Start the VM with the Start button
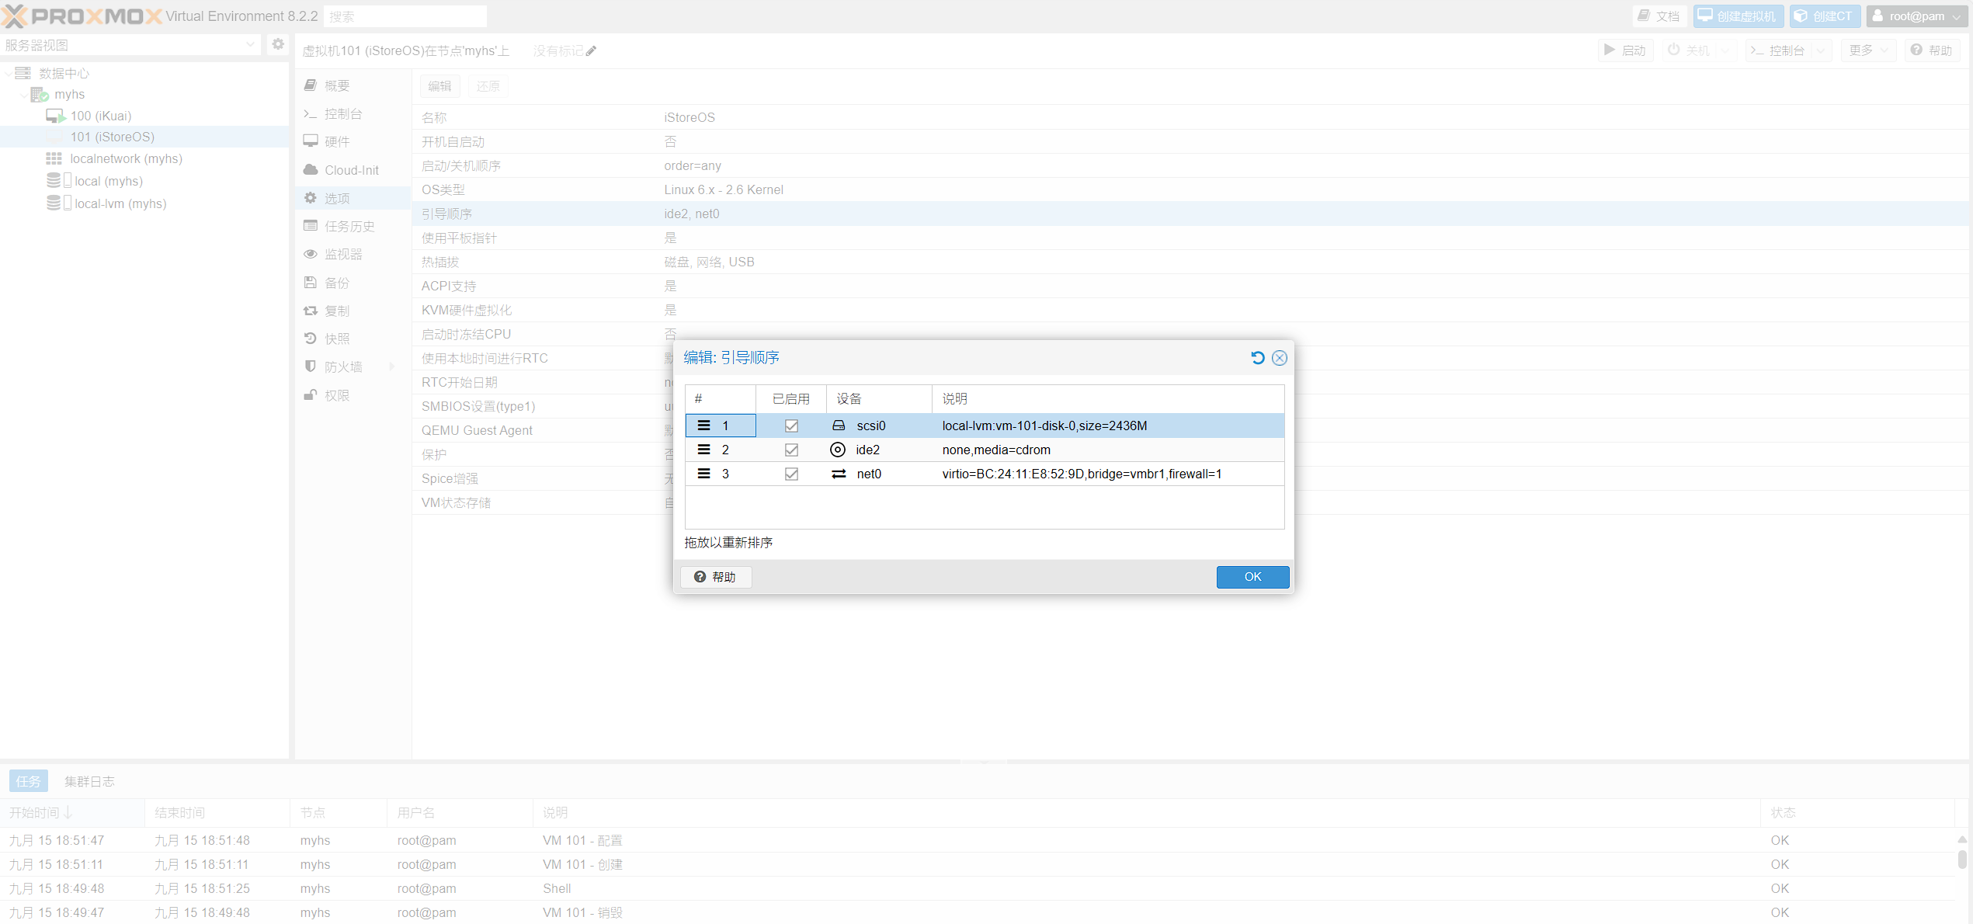 click(x=1625, y=50)
